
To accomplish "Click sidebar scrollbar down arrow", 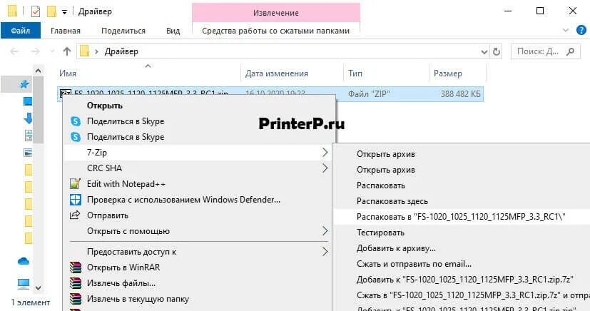I will point(38,288).
